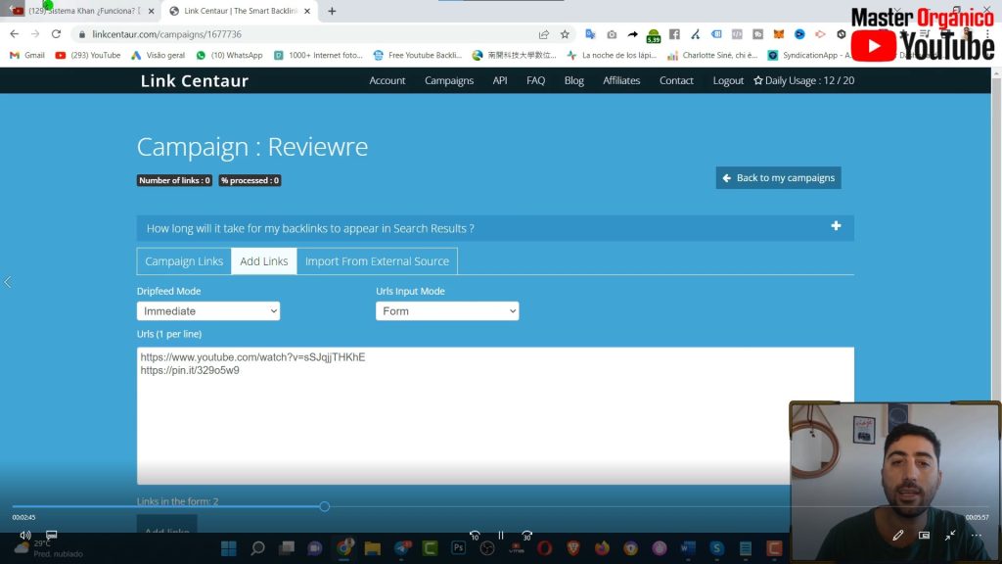Click the Number of links badge

click(174, 180)
